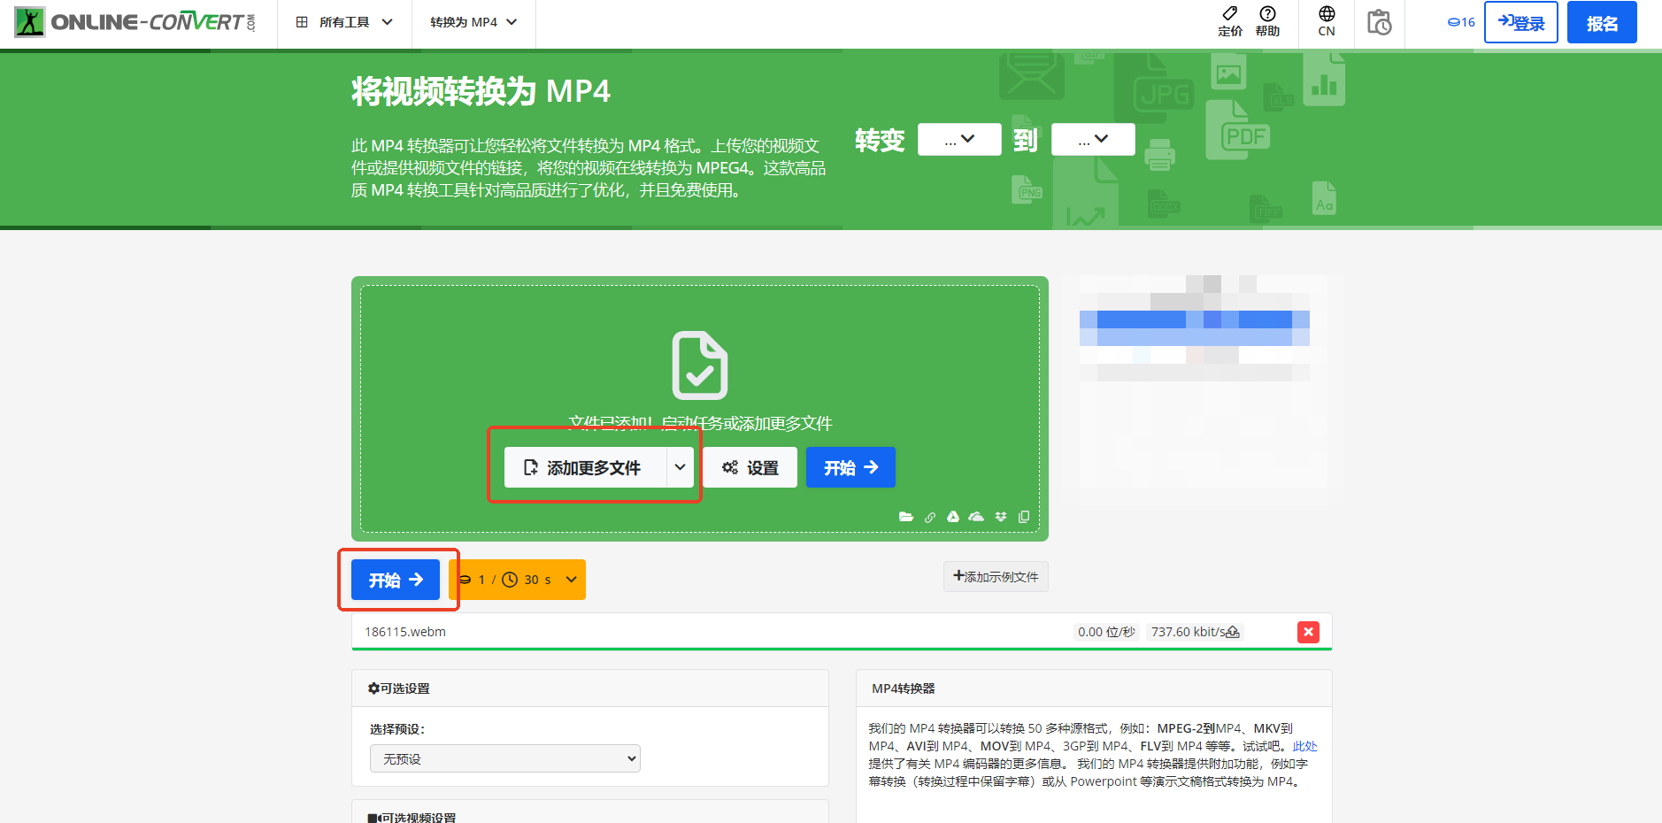
Task: Click the Online-Convert logo
Action: point(133,21)
